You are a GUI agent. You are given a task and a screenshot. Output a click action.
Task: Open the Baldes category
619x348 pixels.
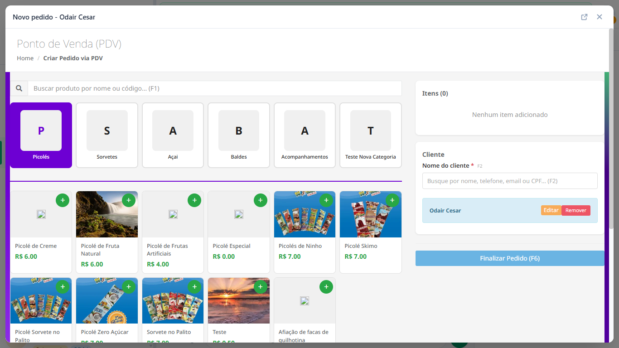coord(239,135)
